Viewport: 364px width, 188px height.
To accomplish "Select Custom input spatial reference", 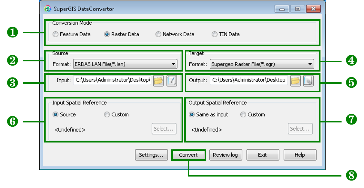I will (x=107, y=115).
